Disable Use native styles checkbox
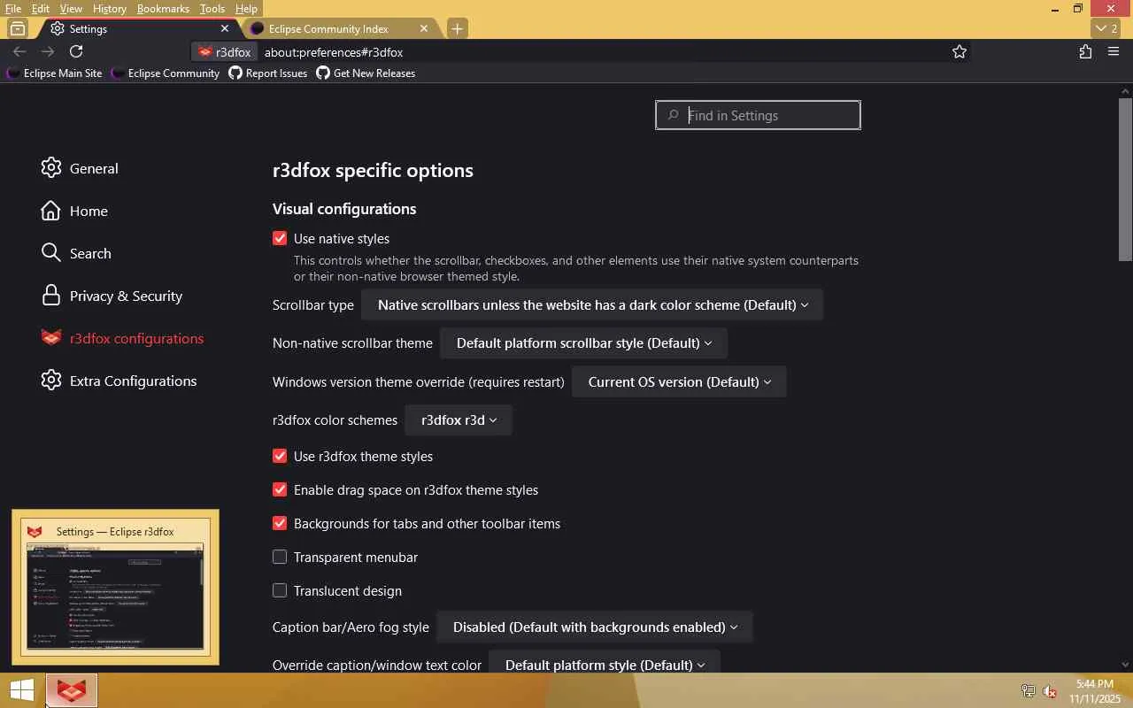The height and width of the screenshot is (708, 1133). [x=280, y=239]
